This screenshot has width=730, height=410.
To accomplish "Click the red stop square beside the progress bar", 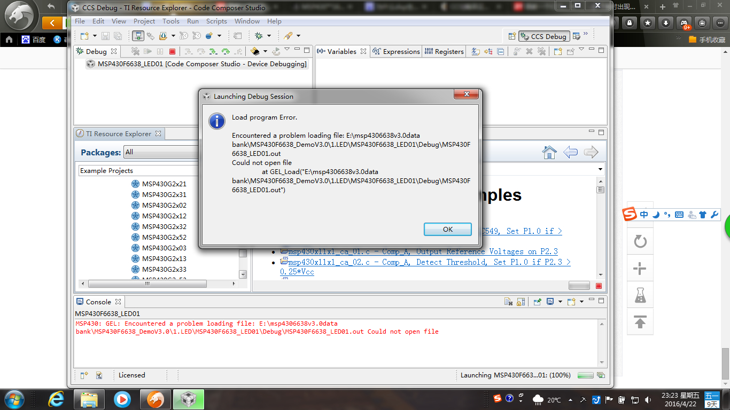I will [x=599, y=286].
